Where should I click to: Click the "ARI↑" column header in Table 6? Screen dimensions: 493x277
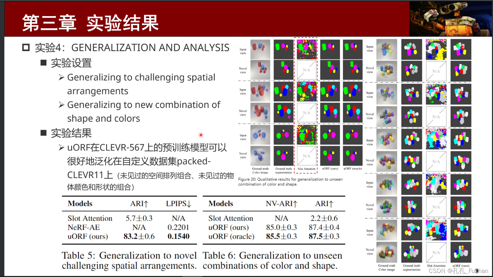click(324, 204)
